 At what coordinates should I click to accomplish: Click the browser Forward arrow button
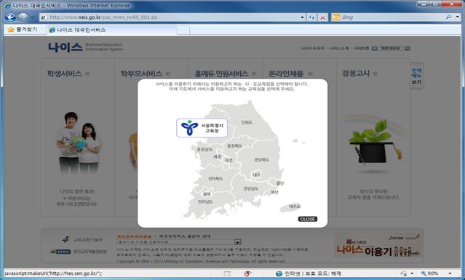click(x=23, y=17)
